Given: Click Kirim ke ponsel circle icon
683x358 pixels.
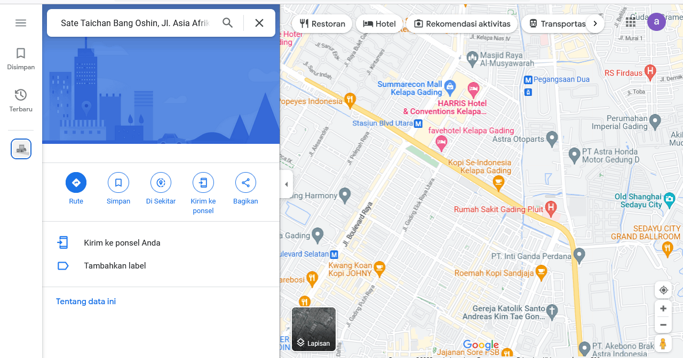Looking at the screenshot, I should (203, 183).
